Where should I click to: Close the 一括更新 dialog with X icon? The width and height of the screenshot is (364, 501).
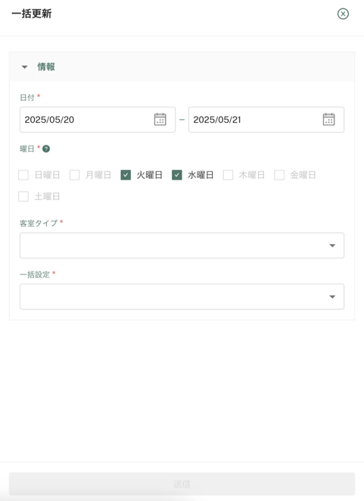[x=343, y=14]
